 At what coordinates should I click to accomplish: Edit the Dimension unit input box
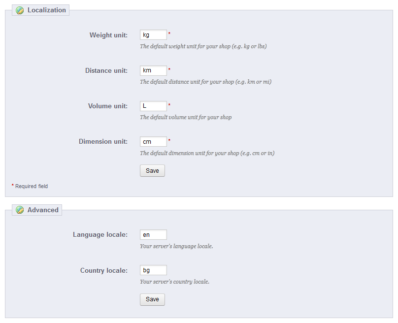153,142
